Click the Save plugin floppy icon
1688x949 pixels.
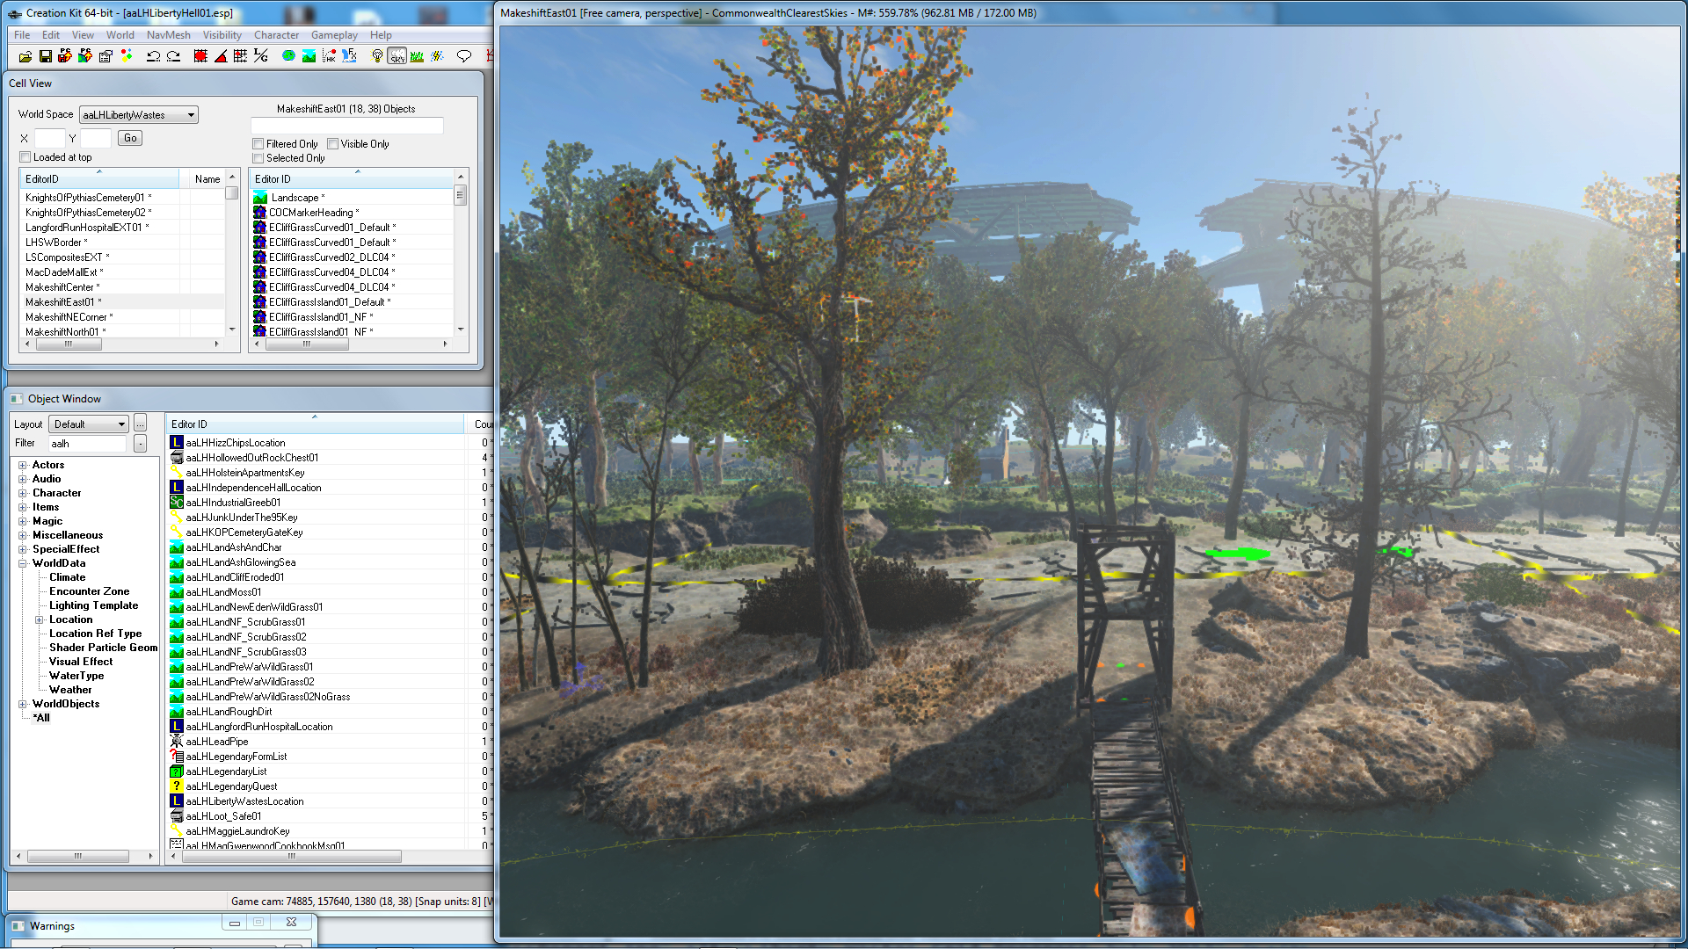point(45,56)
